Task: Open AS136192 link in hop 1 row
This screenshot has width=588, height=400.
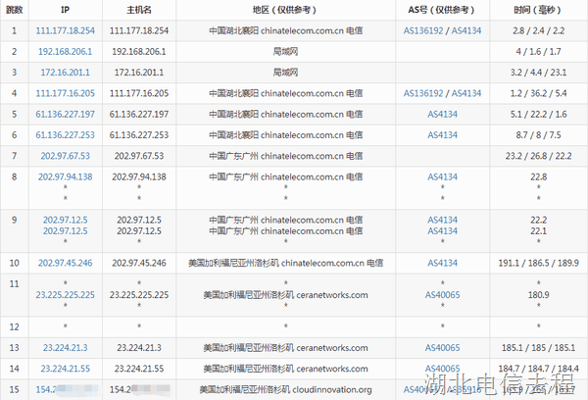Action: click(x=423, y=30)
